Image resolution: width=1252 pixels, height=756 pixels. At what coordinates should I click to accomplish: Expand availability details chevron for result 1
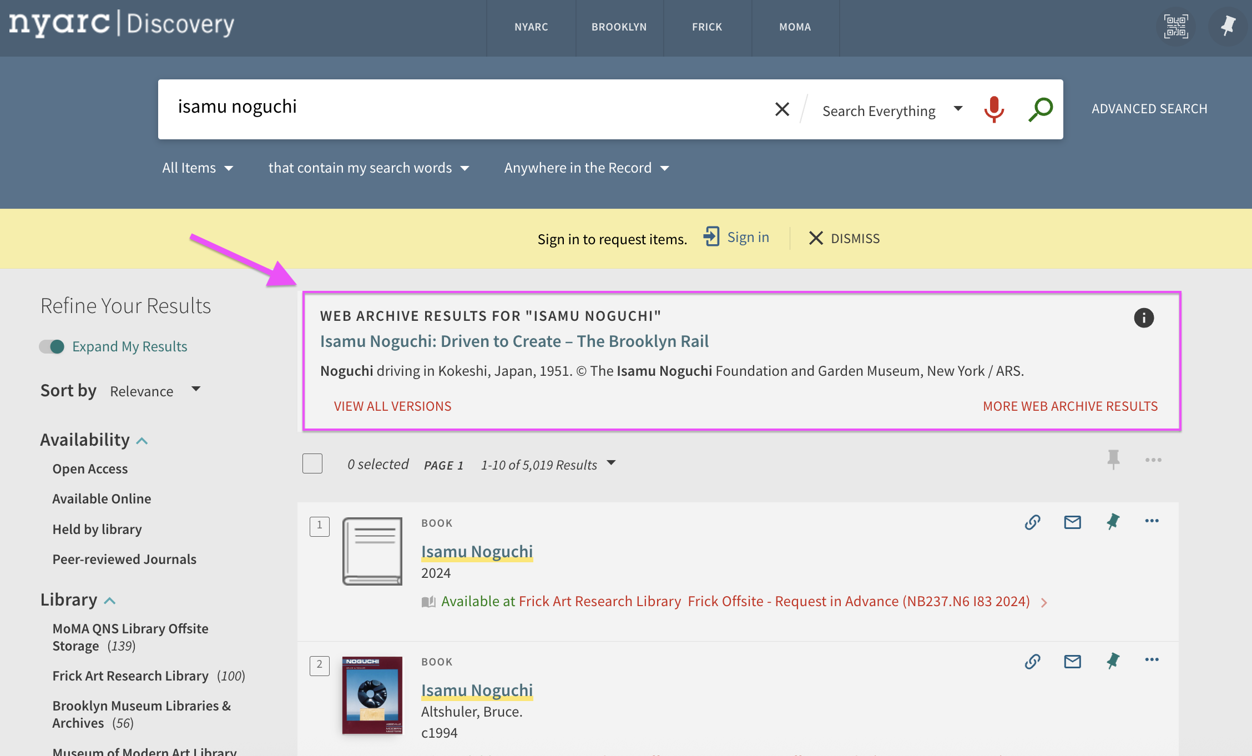coord(1044,602)
